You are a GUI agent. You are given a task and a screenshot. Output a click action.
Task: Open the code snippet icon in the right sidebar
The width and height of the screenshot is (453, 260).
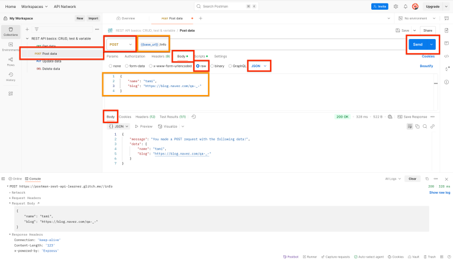click(x=446, y=56)
